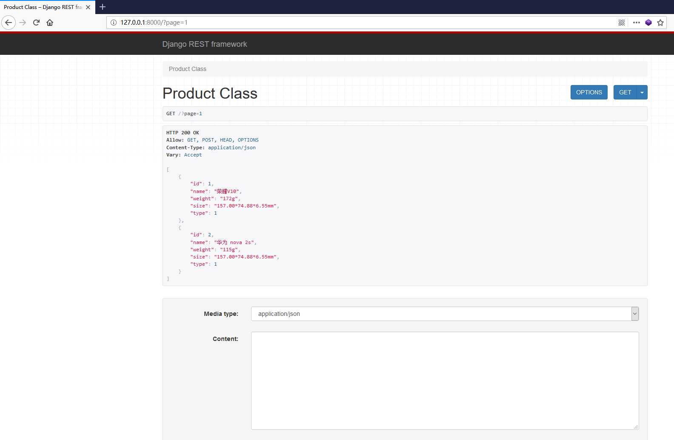Viewport: 674px width, 440px height.
Task: Click the 'Allow: GET, POST, HEAD, OPTIONS' line
Action: click(212, 140)
